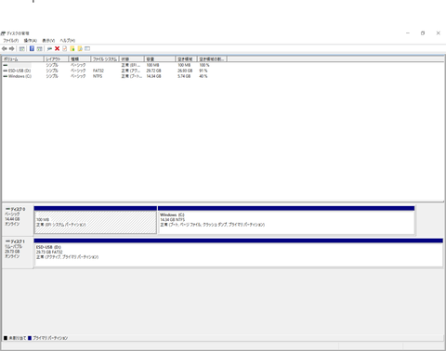This screenshot has height=351, width=446.
Task: Select the Windows (C:) partition block on Disk 0
Action: (286, 220)
